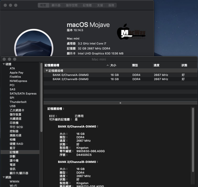Select 乙太網路卡 in sidebar
Screen dimensions: 198x187
click(17, 110)
